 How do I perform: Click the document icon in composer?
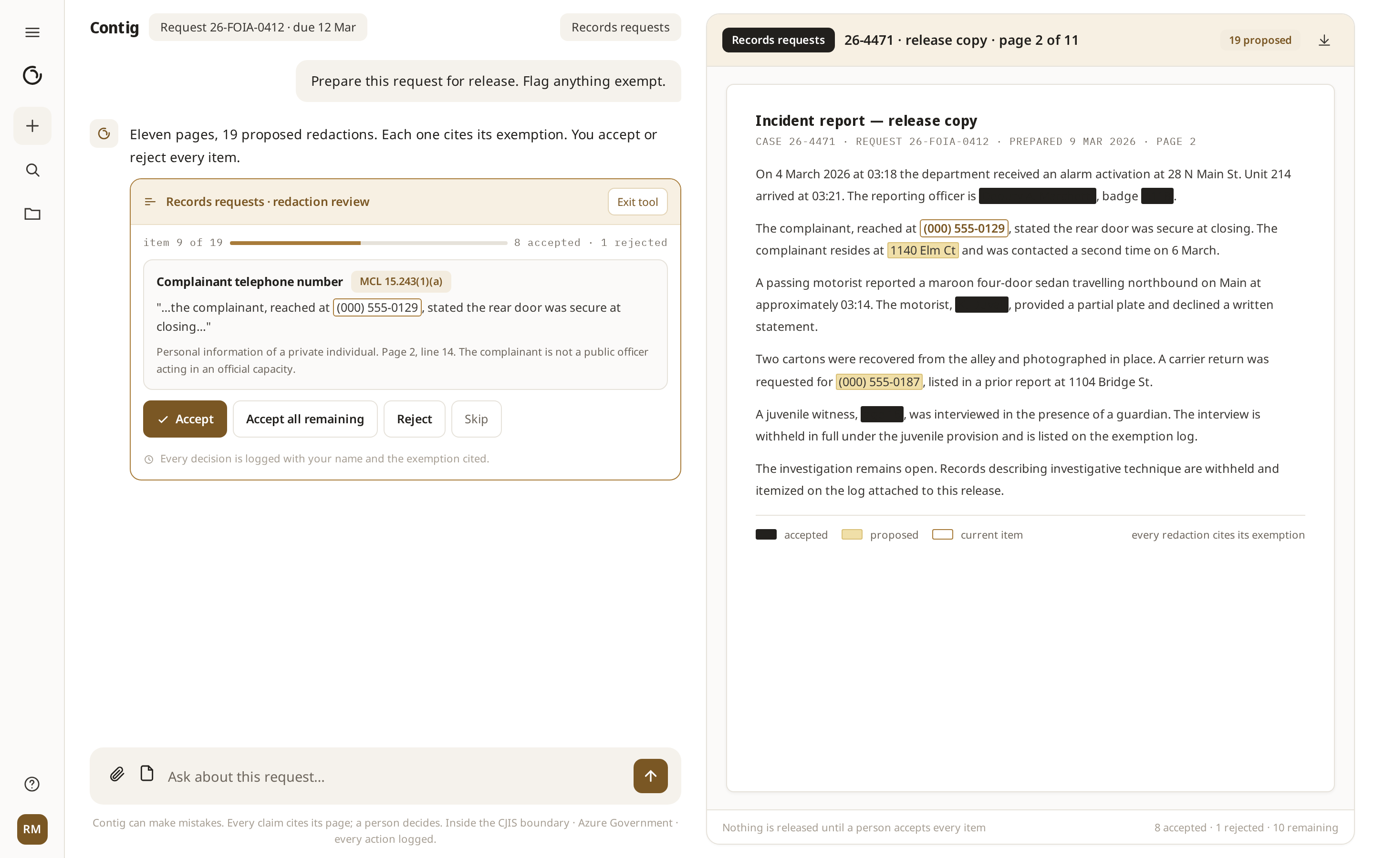147,773
